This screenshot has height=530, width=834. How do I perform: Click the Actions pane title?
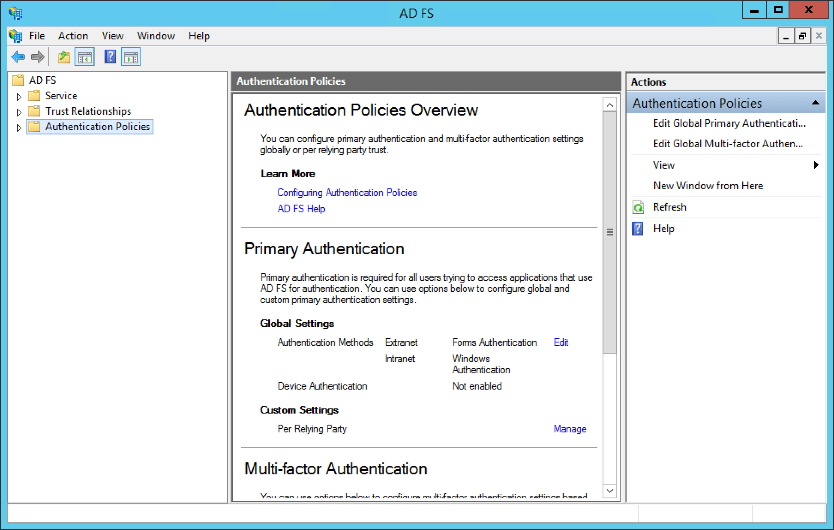click(x=648, y=82)
